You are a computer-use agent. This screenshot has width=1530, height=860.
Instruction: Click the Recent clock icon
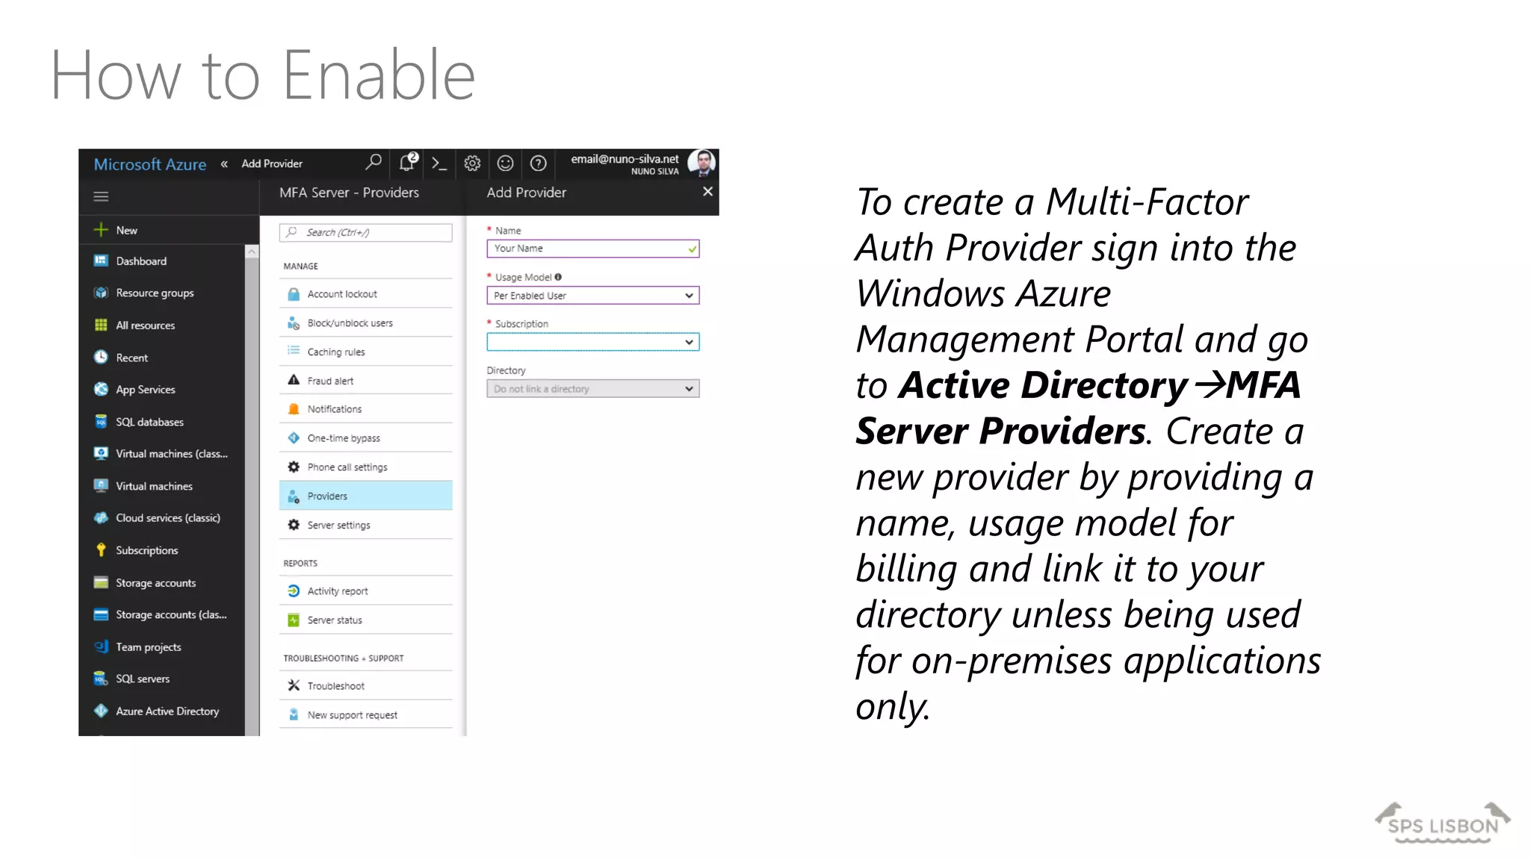[101, 357]
